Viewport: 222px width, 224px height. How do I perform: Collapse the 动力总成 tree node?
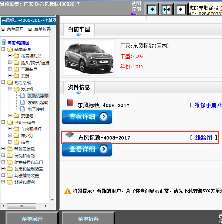pyautogui.click(x=3, y=82)
